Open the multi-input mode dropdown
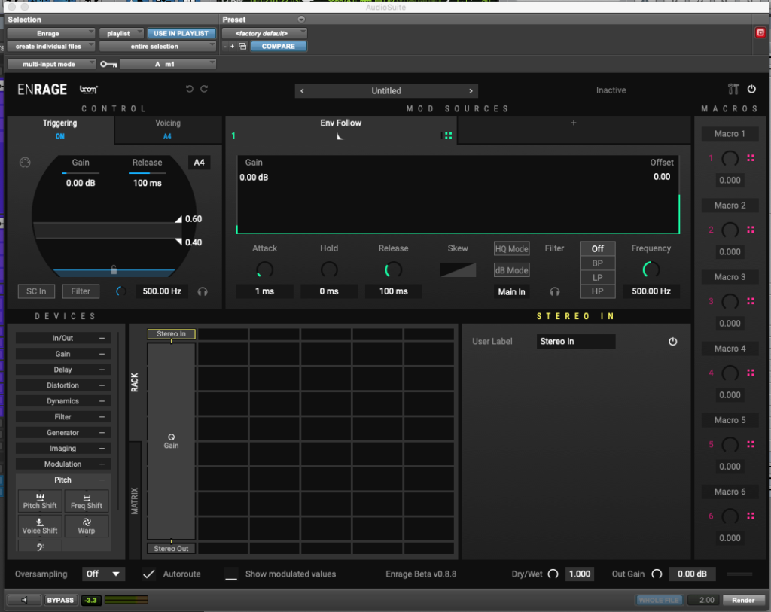 (51, 65)
